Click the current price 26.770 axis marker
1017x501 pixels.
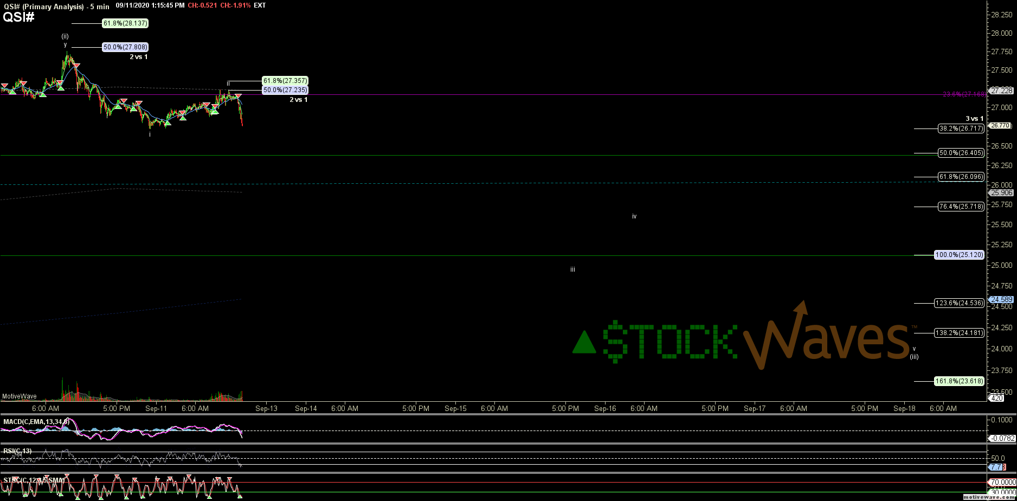(1000, 125)
